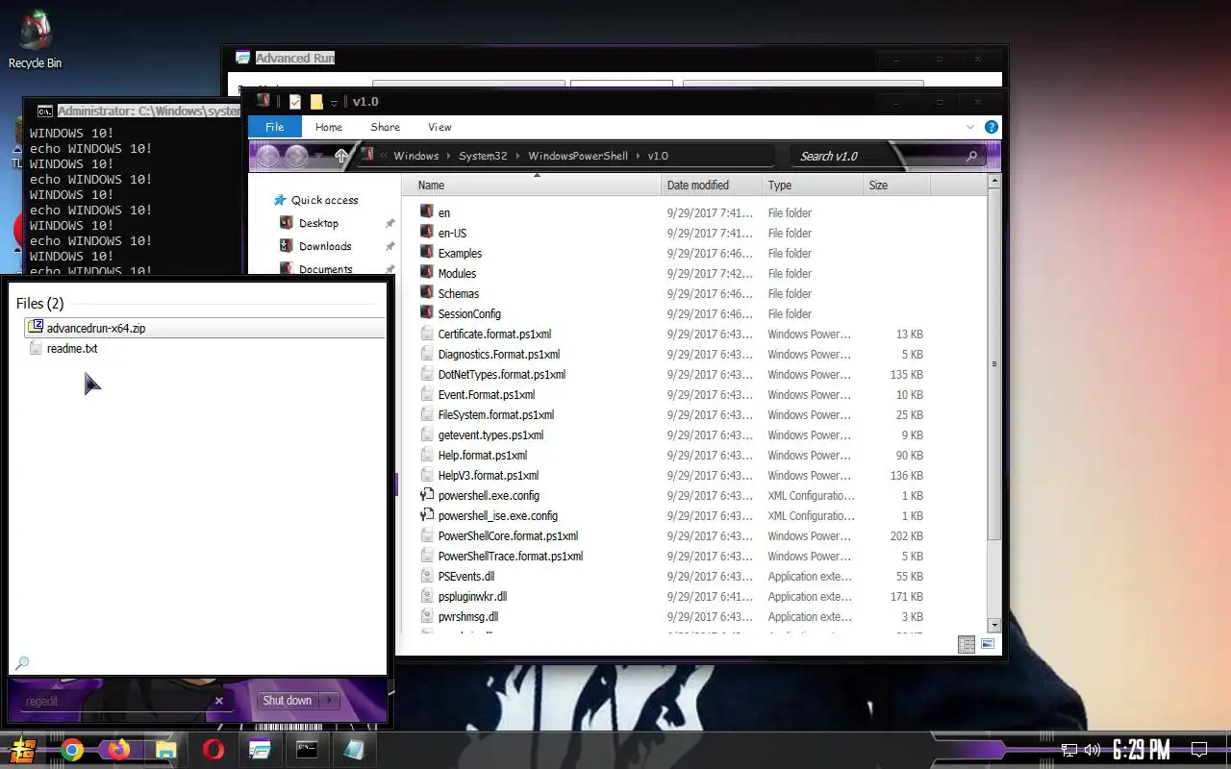Image resolution: width=1231 pixels, height=769 pixels.
Task: Open the Shut down options arrow
Action: coord(331,701)
